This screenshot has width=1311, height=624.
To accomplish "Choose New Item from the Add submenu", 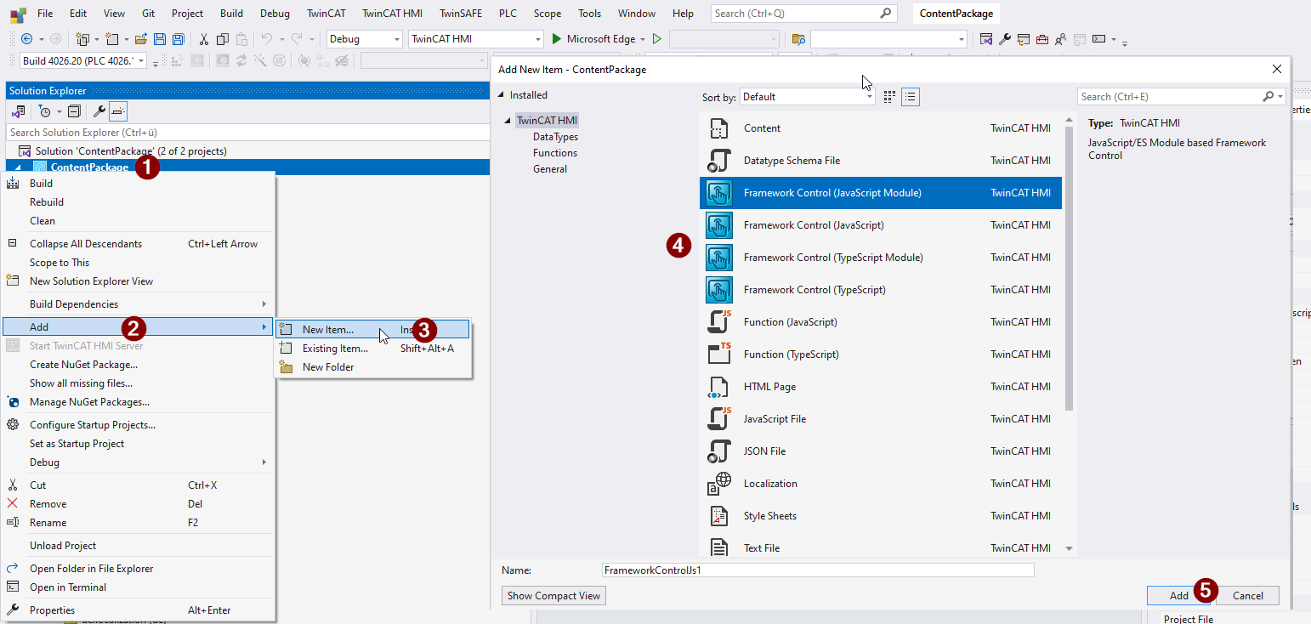I will pyautogui.click(x=330, y=329).
